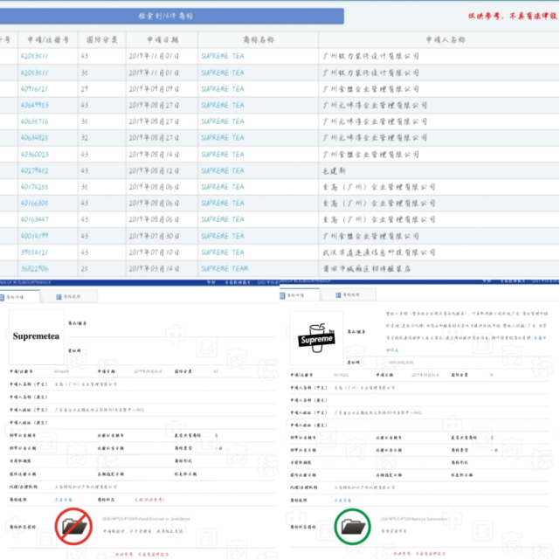Click the blue view link in left trademark process row

pyautogui.click(x=63, y=500)
